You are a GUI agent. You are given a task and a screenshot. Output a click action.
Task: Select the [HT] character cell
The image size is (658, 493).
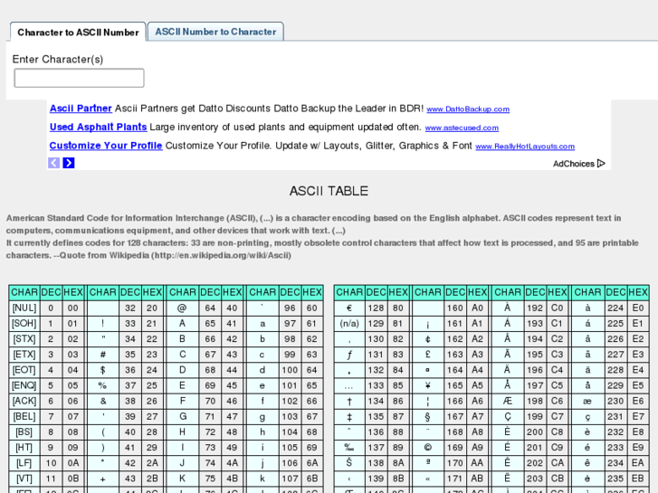tap(24, 448)
